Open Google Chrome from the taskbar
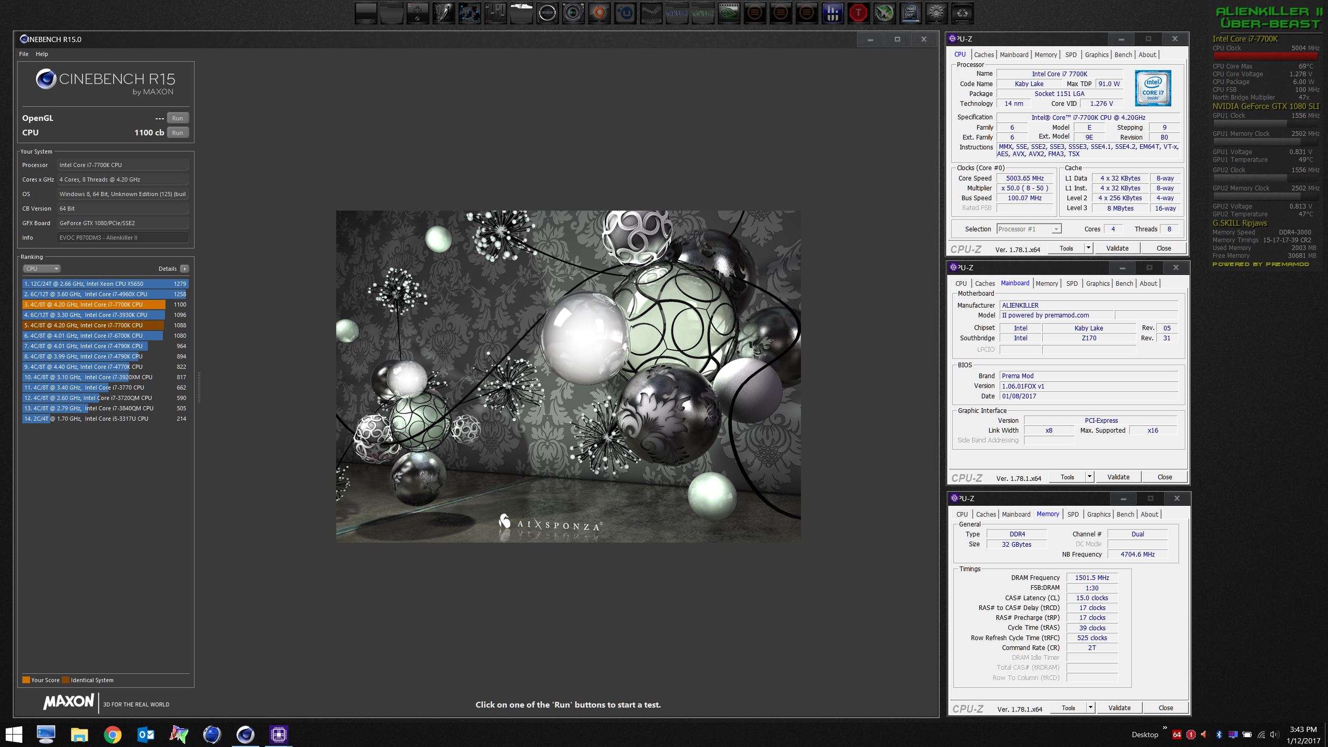Screen dimensions: 1328x747 click(113, 734)
